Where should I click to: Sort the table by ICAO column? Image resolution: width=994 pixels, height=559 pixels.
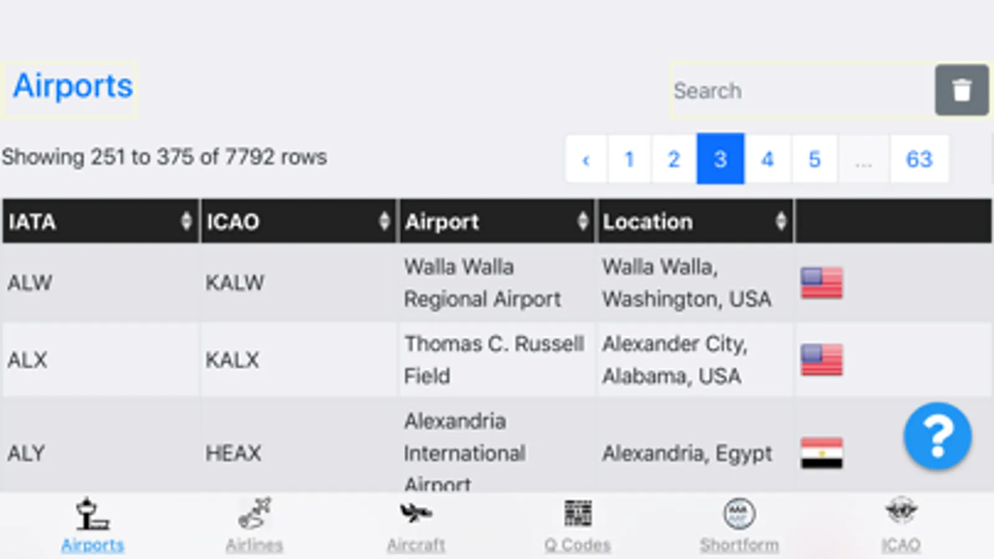click(297, 221)
